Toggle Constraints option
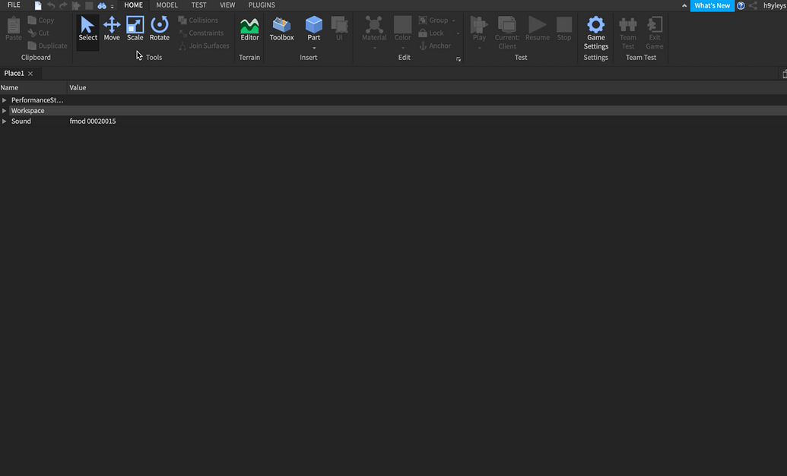 tap(201, 33)
